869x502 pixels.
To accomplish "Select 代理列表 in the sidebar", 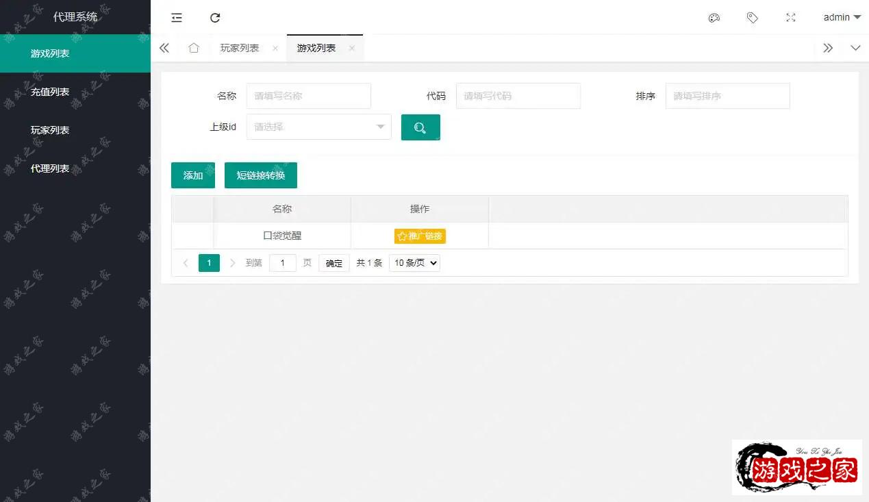I will point(50,168).
